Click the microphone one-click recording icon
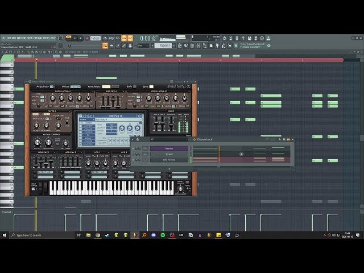The width and height of the screenshot is (364, 273). 237,38
